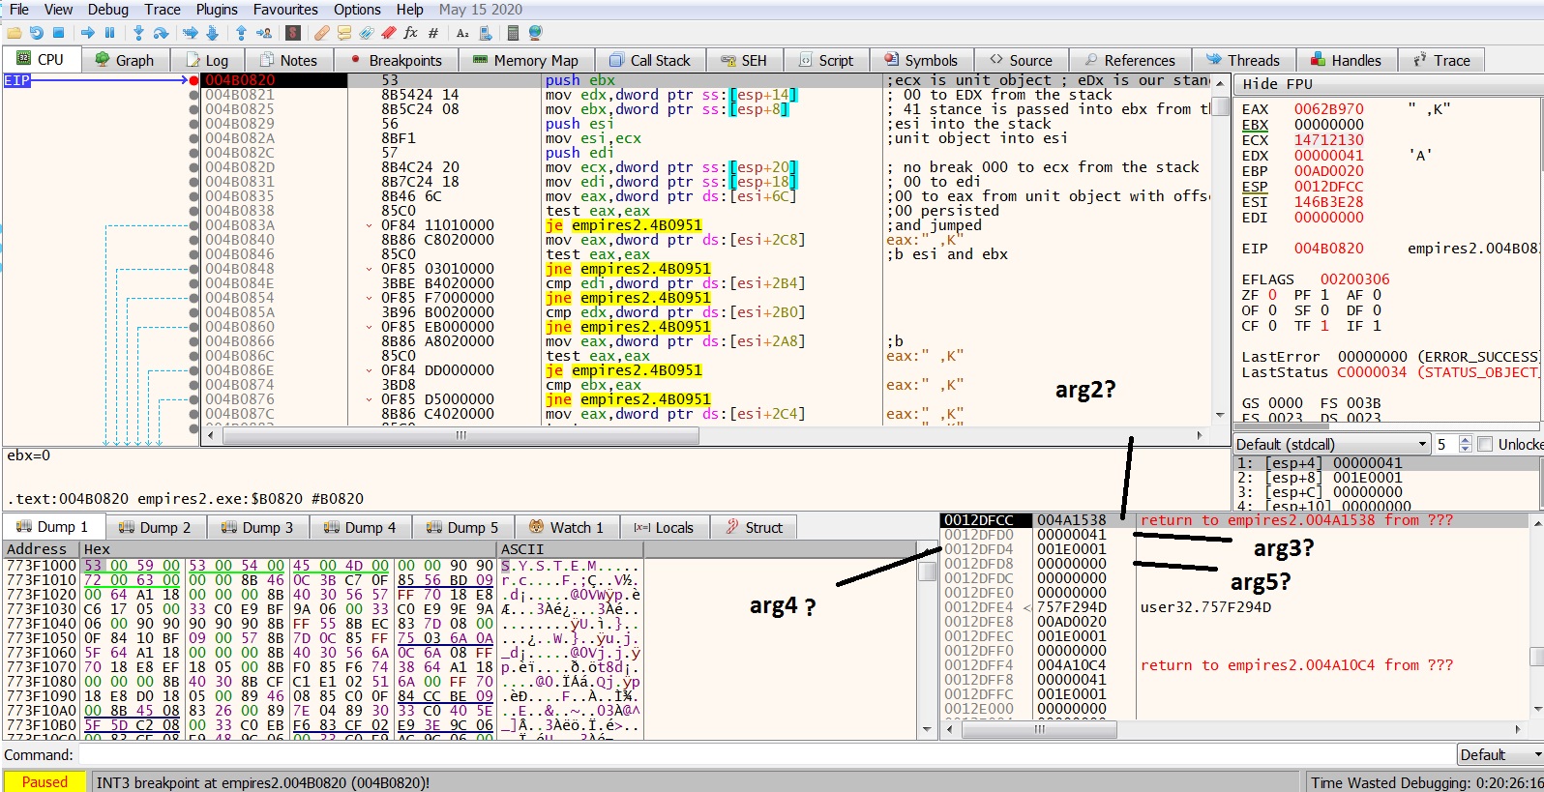Click the Run arrow toolbar icon
The width and height of the screenshot is (1544, 792).
tap(88, 33)
